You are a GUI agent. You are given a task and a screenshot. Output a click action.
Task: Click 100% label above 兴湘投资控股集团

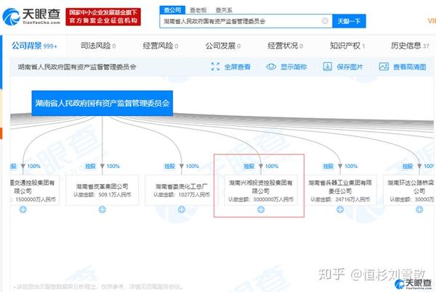(272, 166)
